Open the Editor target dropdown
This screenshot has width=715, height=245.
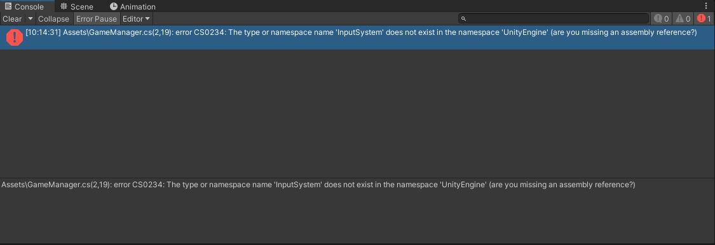[137, 18]
